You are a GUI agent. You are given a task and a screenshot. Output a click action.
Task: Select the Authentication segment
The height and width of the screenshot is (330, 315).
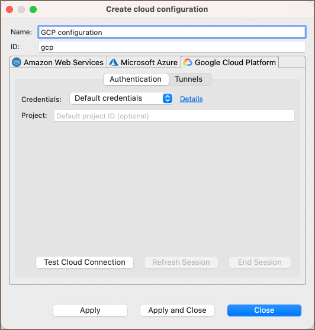[x=136, y=79]
